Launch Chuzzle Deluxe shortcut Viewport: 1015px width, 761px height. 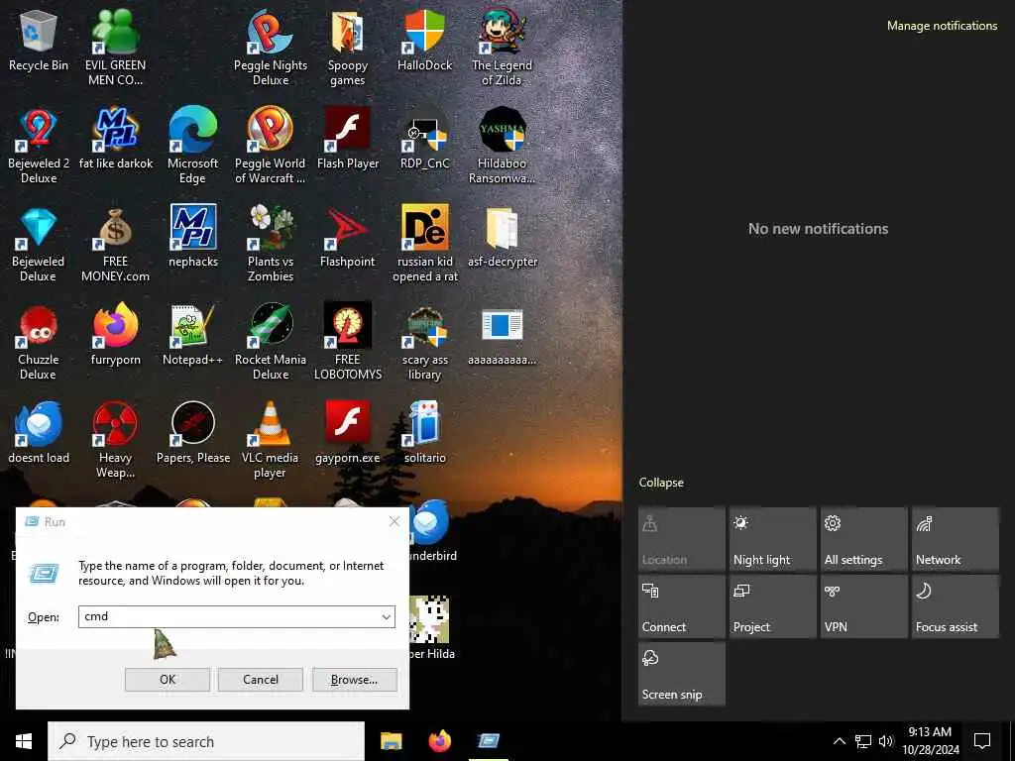tap(39, 342)
